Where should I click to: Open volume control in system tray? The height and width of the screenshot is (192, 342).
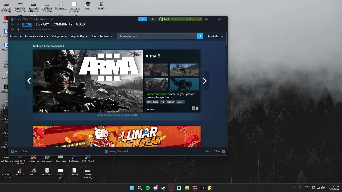click(x=318, y=188)
